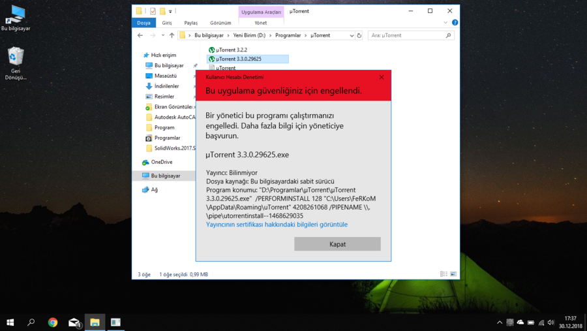
Task: Open İndirilenler in the sidebar
Action: [166, 86]
